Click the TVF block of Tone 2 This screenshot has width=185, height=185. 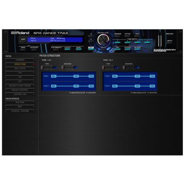76,86
